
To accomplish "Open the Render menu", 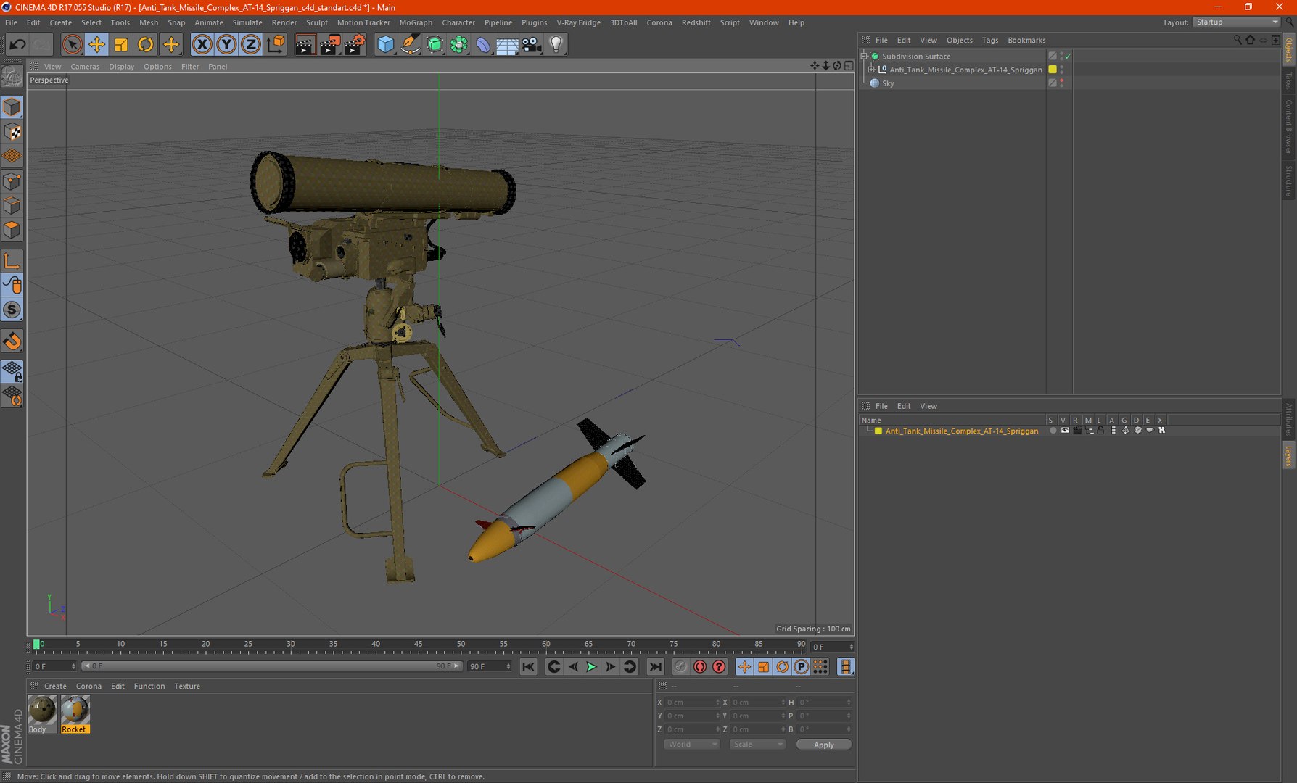I will coord(284,22).
